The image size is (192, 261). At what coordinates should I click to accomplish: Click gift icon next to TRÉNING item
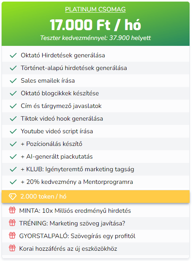(x=12, y=223)
